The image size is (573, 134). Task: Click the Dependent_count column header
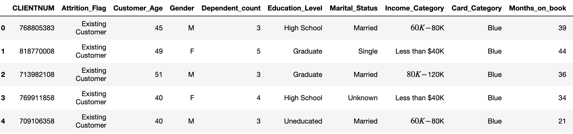pos(231,8)
